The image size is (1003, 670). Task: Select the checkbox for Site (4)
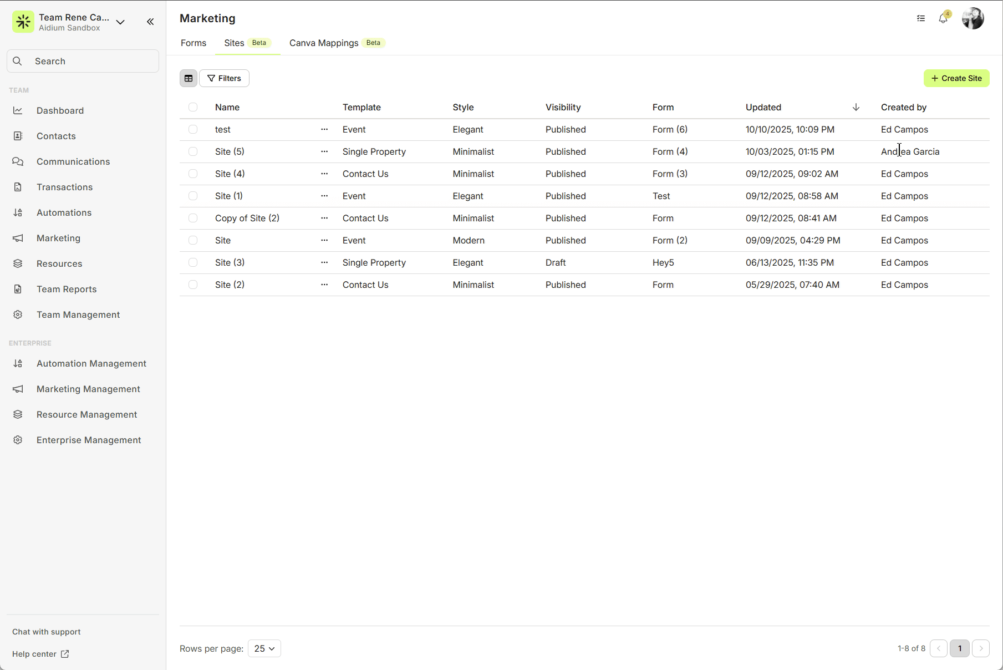pos(193,174)
